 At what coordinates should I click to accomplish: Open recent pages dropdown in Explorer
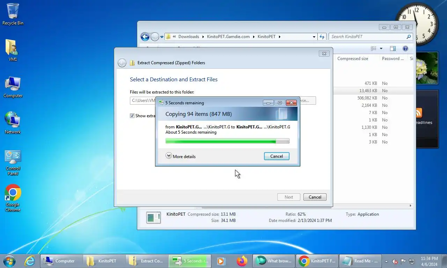coord(162,37)
